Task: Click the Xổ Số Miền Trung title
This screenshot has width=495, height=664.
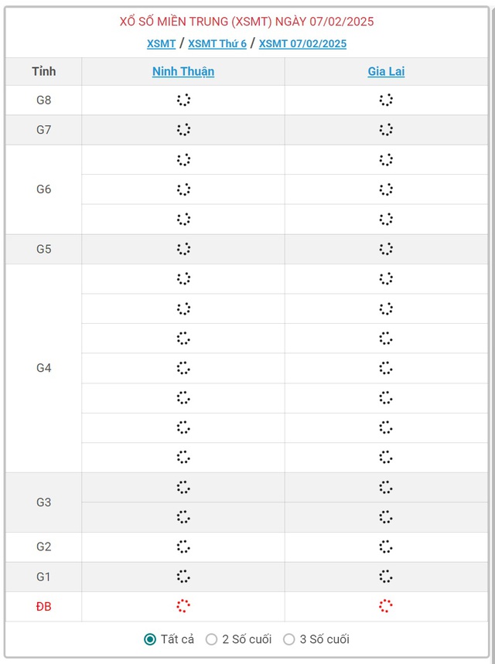Action: tap(247, 22)
